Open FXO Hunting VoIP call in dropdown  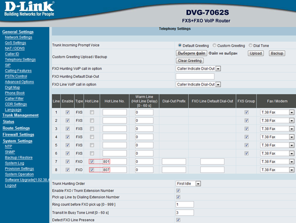[x=198, y=69]
